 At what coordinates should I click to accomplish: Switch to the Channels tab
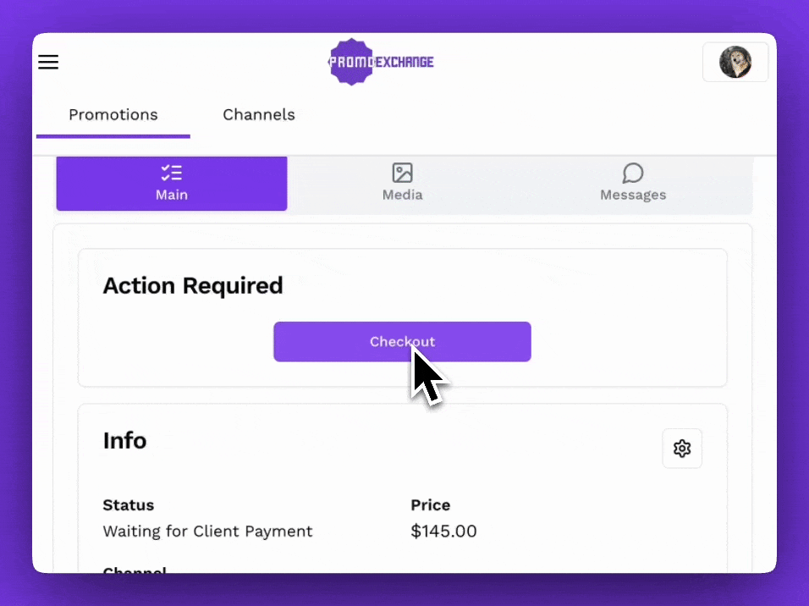tap(259, 114)
